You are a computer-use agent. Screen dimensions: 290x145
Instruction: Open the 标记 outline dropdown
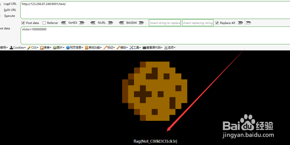(109, 48)
